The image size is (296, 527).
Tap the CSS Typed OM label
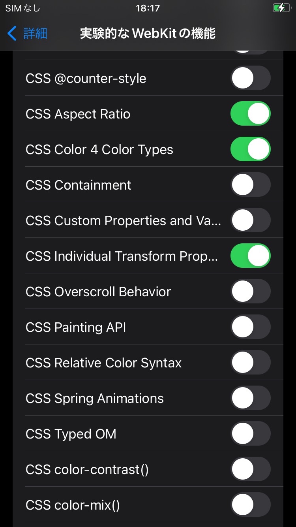click(x=71, y=434)
